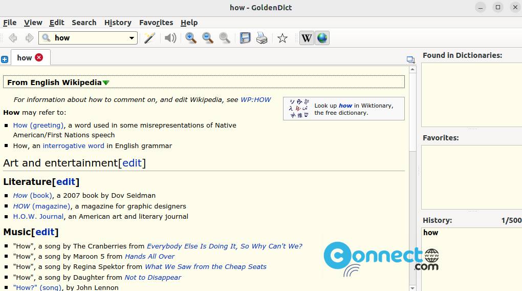The height and width of the screenshot is (291, 522).
Task: Add to favorites with the star icon
Action: (x=282, y=38)
